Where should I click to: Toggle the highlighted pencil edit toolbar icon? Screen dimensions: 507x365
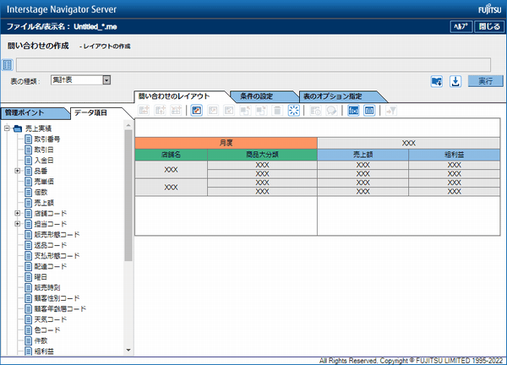pyautogui.click(x=196, y=111)
